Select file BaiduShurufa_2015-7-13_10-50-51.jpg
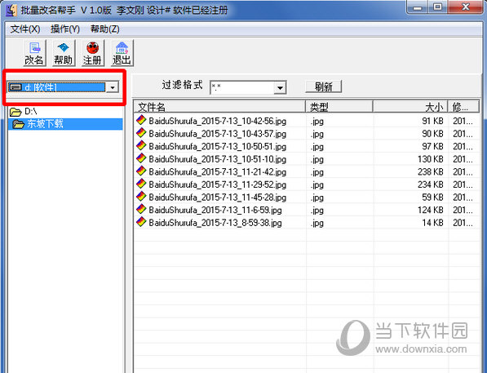The image size is (487, 373). click(218, 146)
